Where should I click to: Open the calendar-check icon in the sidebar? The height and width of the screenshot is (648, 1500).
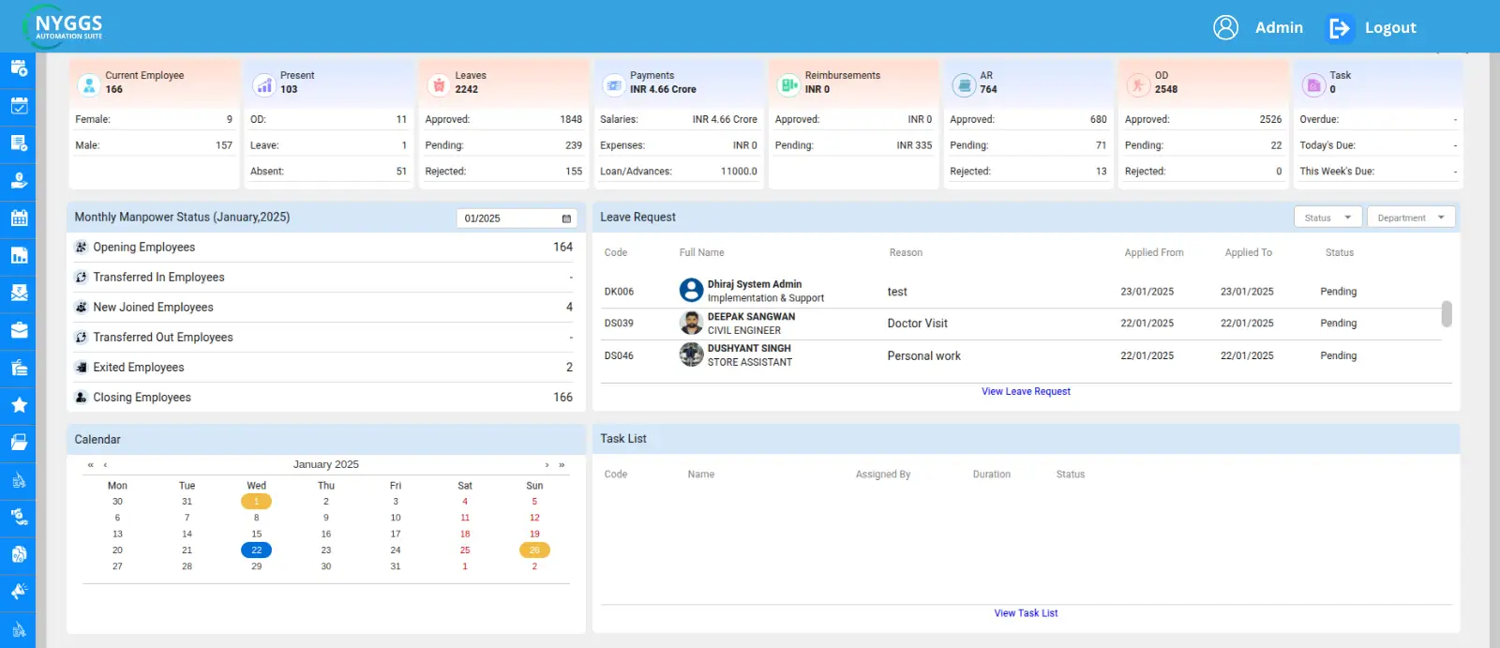pos(19,106)
